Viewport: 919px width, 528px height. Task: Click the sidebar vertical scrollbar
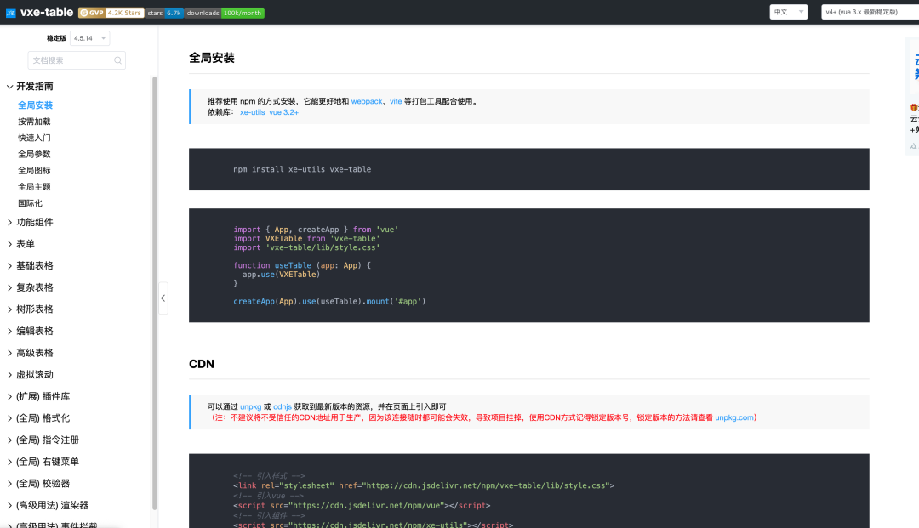(154, 292)
